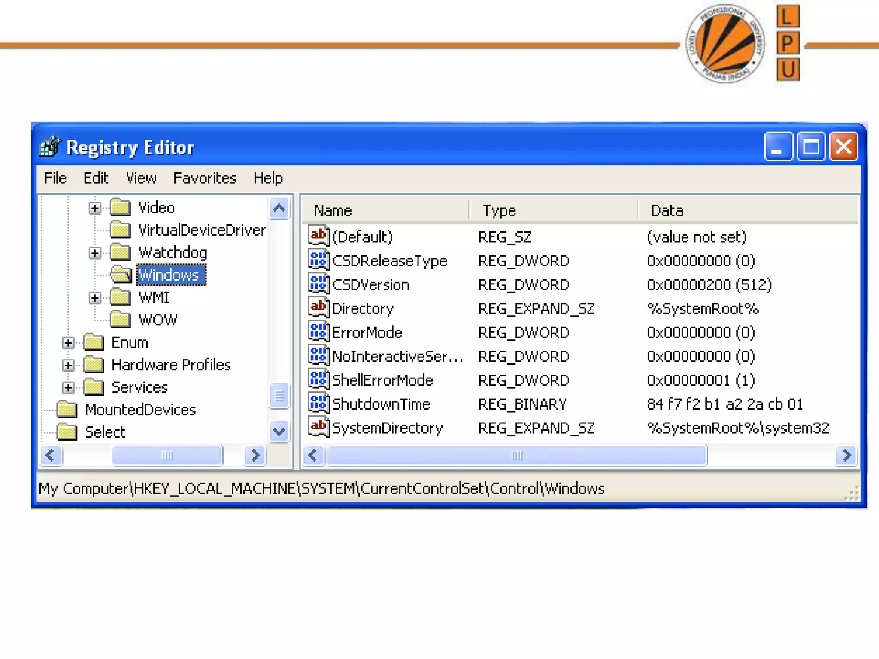Expand the Video registry key

click(95, 208)
